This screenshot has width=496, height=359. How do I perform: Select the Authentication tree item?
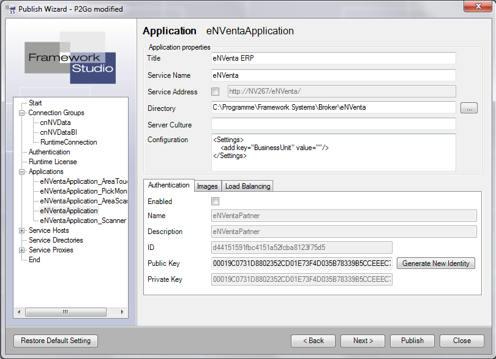pos(50,152)
